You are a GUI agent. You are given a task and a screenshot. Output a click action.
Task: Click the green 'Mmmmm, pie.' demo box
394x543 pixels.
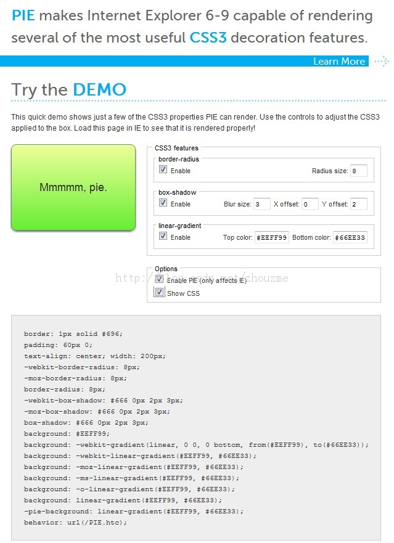[x=73, y=187]
